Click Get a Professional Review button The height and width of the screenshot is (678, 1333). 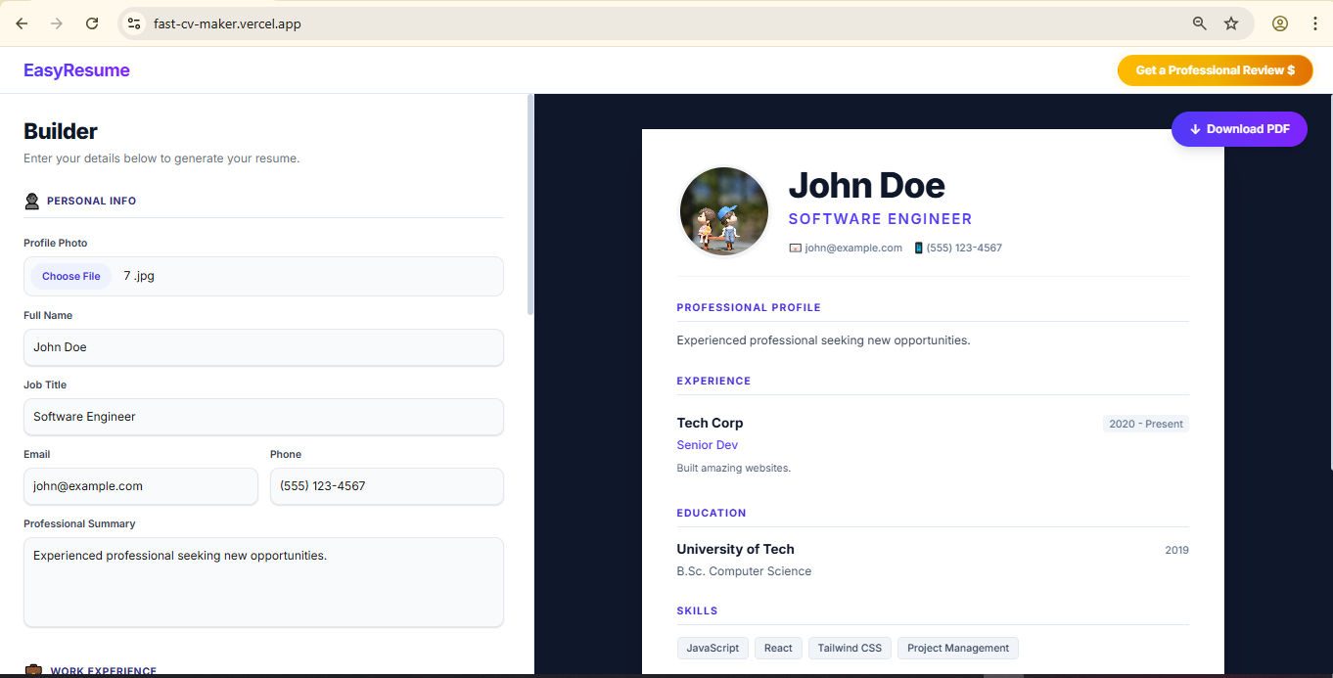point(1215,69)
